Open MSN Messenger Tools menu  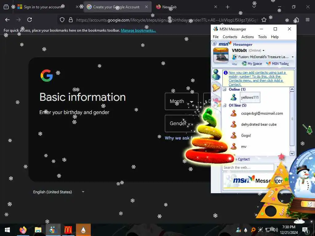pos(262,37)
